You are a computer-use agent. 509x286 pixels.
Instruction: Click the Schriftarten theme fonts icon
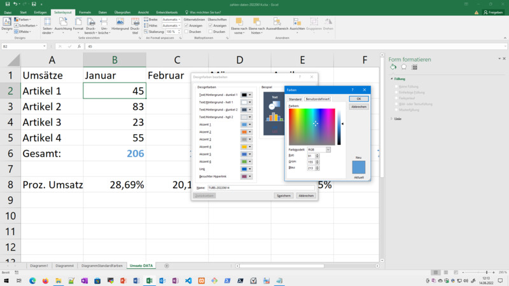pos(17,25)
